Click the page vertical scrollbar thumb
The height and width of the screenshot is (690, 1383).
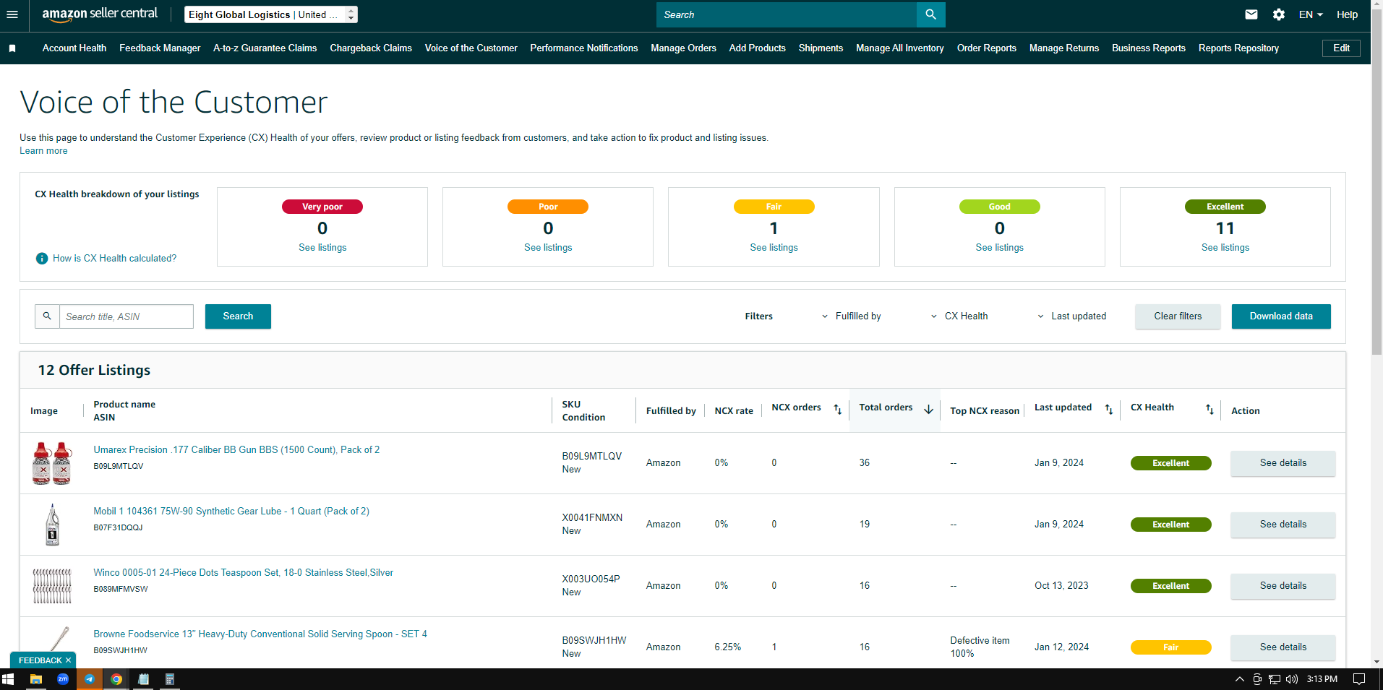(1376, 181)
